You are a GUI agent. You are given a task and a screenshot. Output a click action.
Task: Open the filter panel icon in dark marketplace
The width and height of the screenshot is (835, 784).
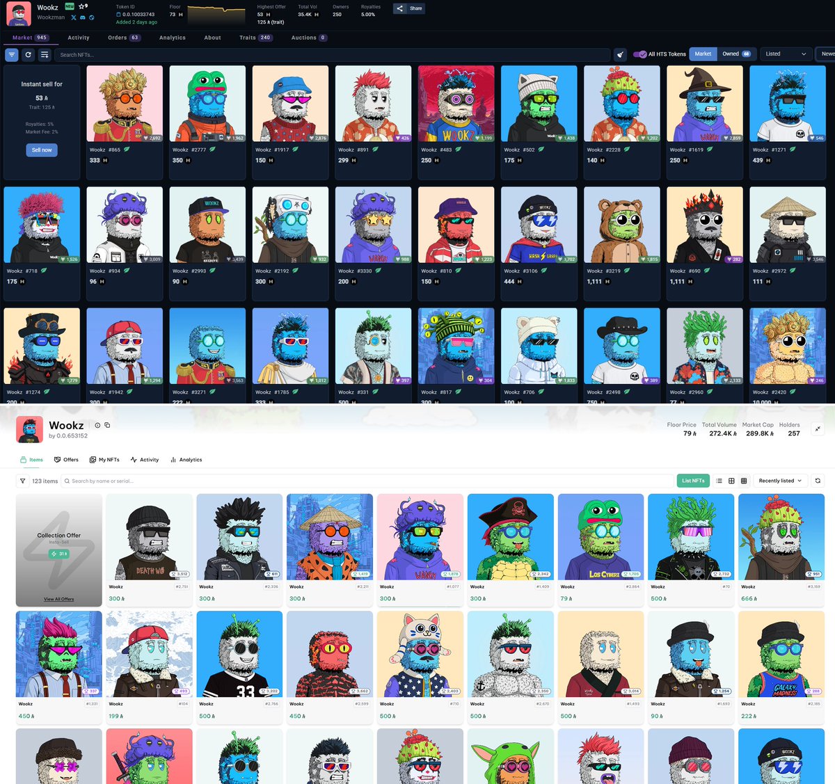click(12, 54)
